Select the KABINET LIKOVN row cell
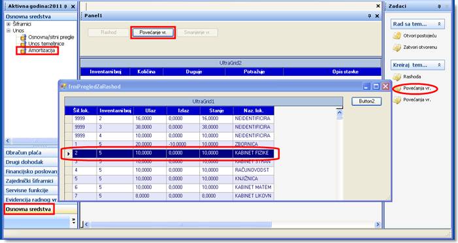This screenshot has height=243, width=458. (x=254, y=196)
